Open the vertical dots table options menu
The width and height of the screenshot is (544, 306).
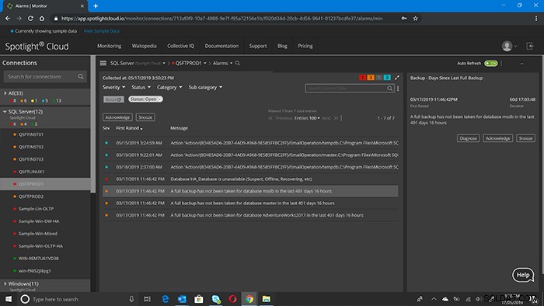(x=398, y=89)
